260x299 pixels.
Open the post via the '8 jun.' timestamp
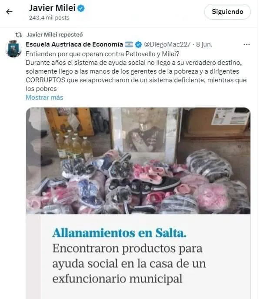click(x=204, y=44)
